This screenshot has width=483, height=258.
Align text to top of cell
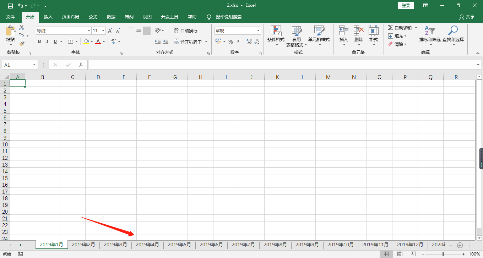click(x=131, y=30)
